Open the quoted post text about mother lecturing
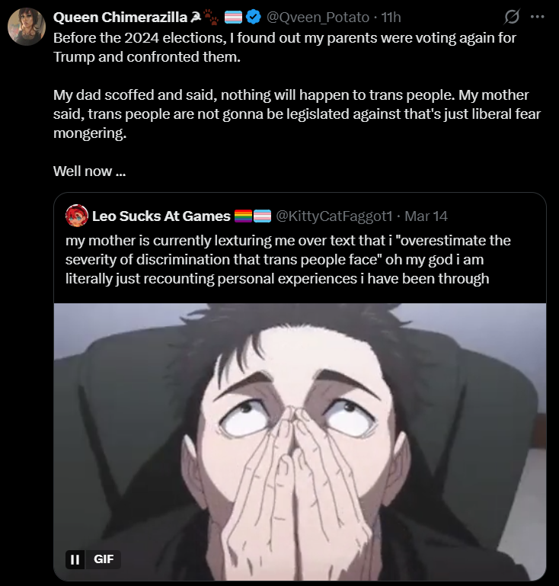Image resolution: width=559 pixels, height=586 pixels. [x=288, y=259]
